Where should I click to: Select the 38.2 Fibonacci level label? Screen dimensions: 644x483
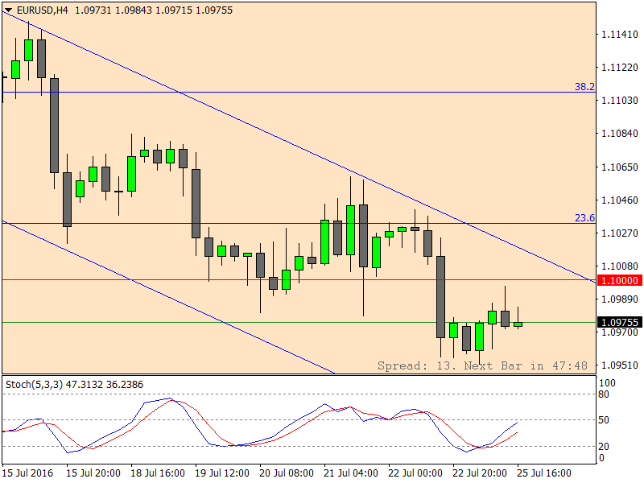(584, 86)
